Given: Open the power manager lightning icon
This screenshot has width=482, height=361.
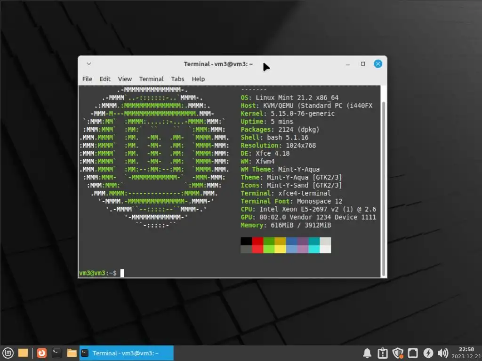Looking at the screenshot, I should pos(428,353).
